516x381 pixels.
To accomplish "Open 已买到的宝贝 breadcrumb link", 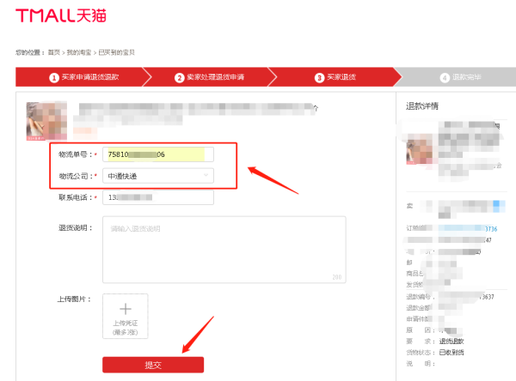I will pos(117,53).
